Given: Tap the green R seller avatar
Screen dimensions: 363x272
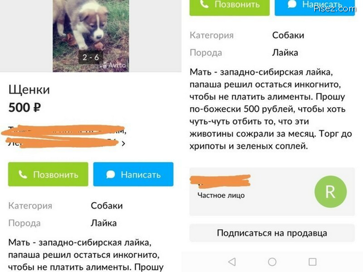Looking at the screenshot, I should (x=331, y=192).
